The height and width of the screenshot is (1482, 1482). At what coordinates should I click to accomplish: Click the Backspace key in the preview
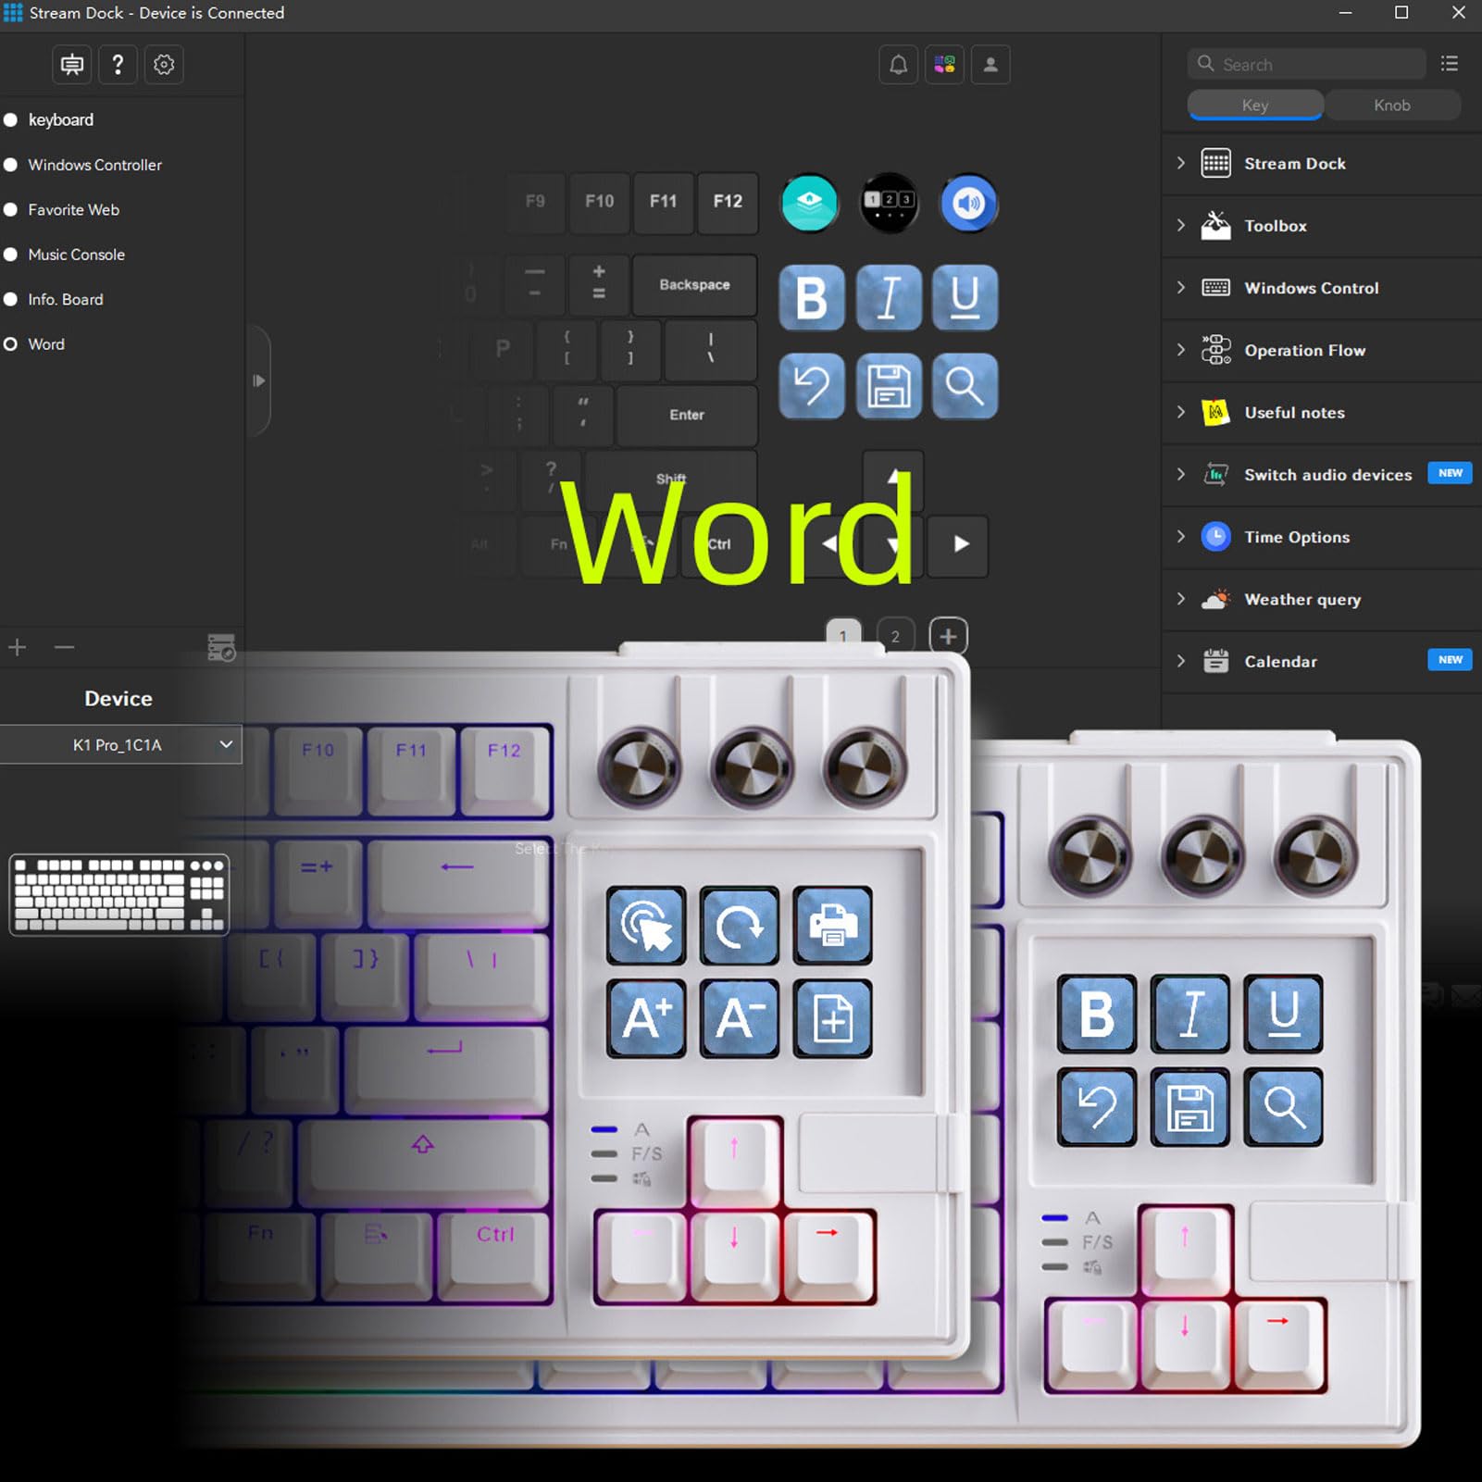point(694,285)
